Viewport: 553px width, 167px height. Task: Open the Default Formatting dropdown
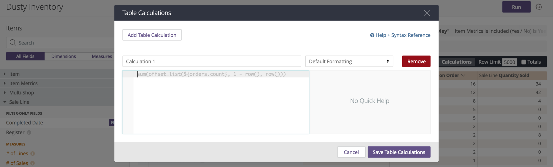(349, 61)
